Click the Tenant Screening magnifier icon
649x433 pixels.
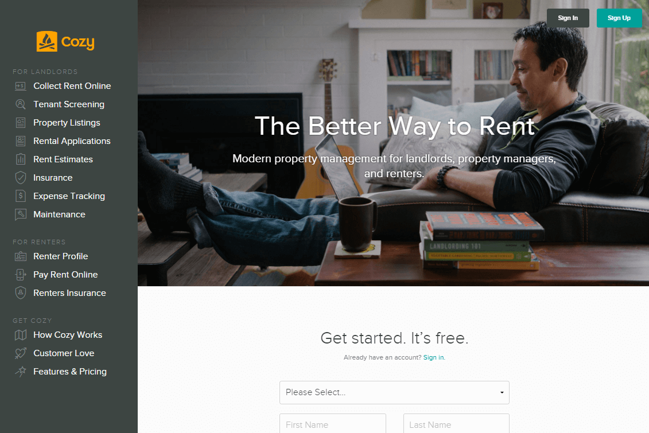click(x=20, y=104)
